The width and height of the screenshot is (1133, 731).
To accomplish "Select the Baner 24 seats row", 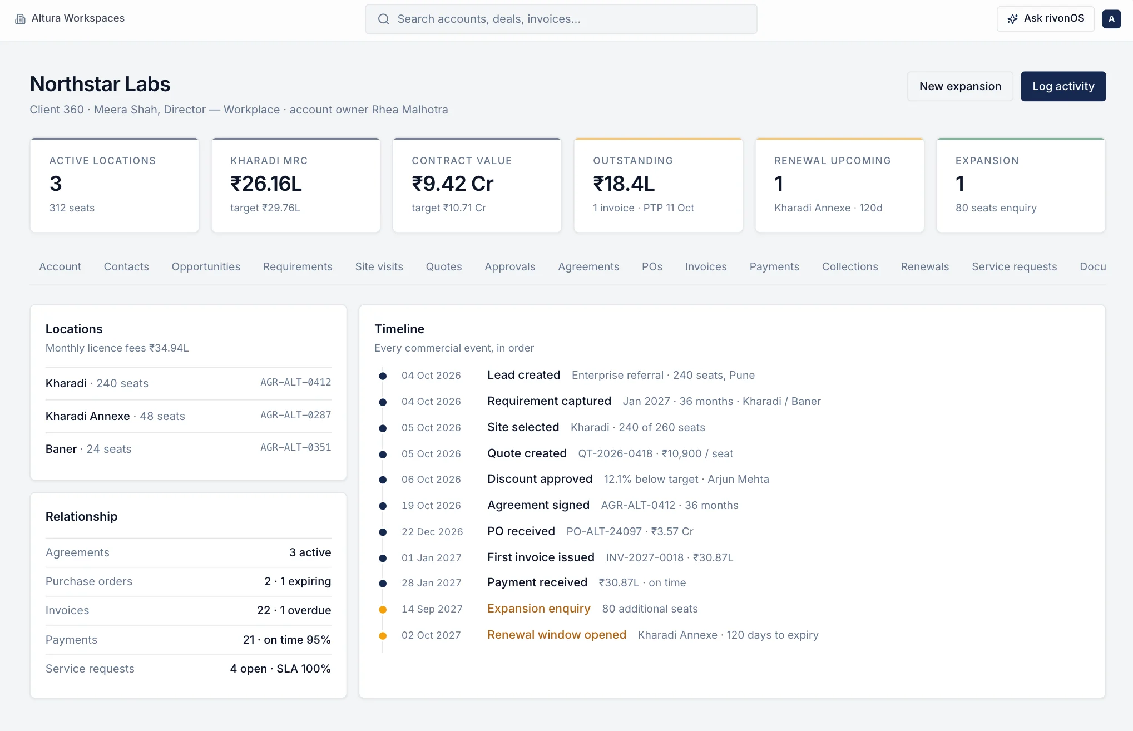I will pyautogui.click(x=189, y=449).
